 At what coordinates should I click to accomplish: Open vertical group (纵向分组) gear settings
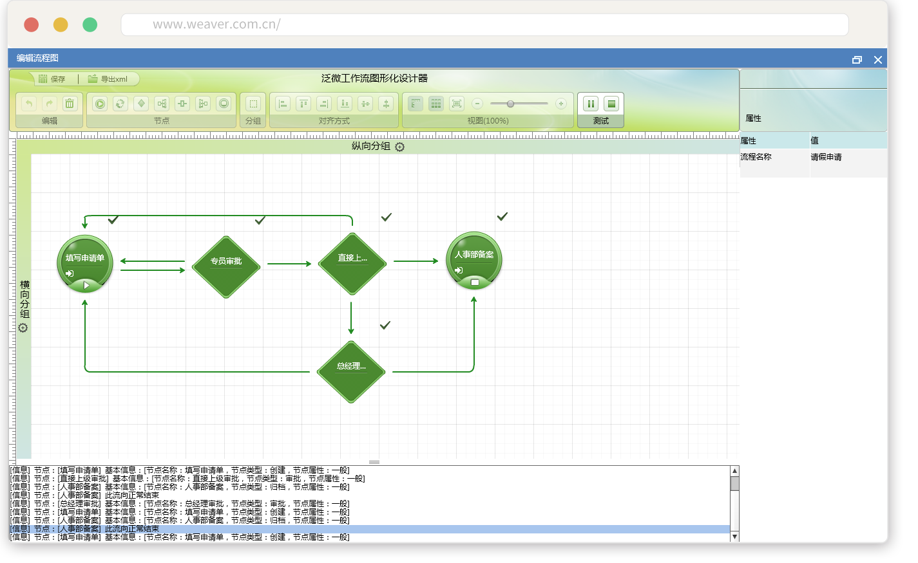pos(400,147)
